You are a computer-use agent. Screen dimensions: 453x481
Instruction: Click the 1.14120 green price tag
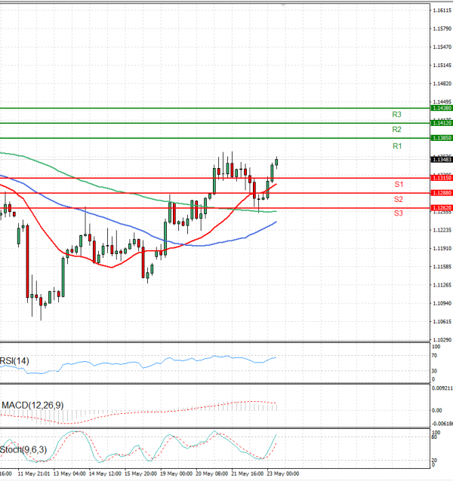pyautogui.click(x=441, y=122)
